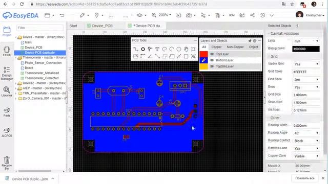
Task: Open the Copper Zone dropdown
Action: pos(306,156)
